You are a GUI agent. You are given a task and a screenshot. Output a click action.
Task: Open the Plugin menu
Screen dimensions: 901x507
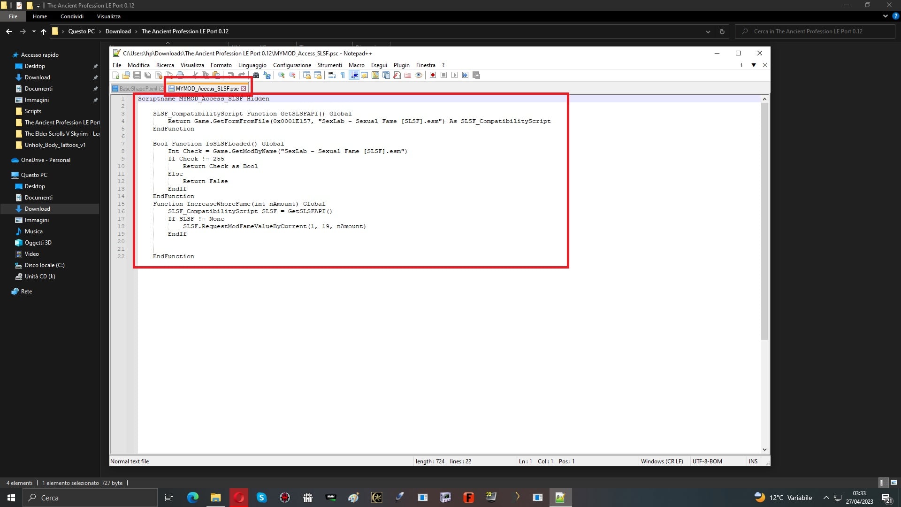pos(401,65)
